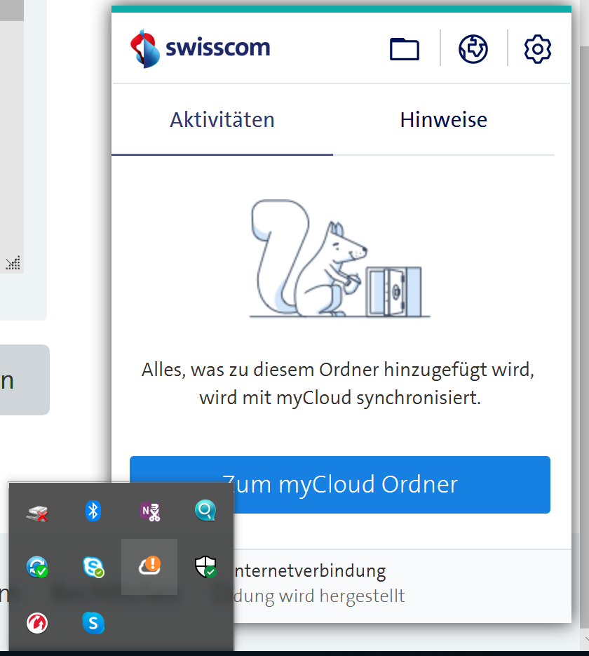This screenshot has height=656, width=589.
Task: Switch to the Aktivitäten tab
Action: pyautogui.click(x=222, y=120)
